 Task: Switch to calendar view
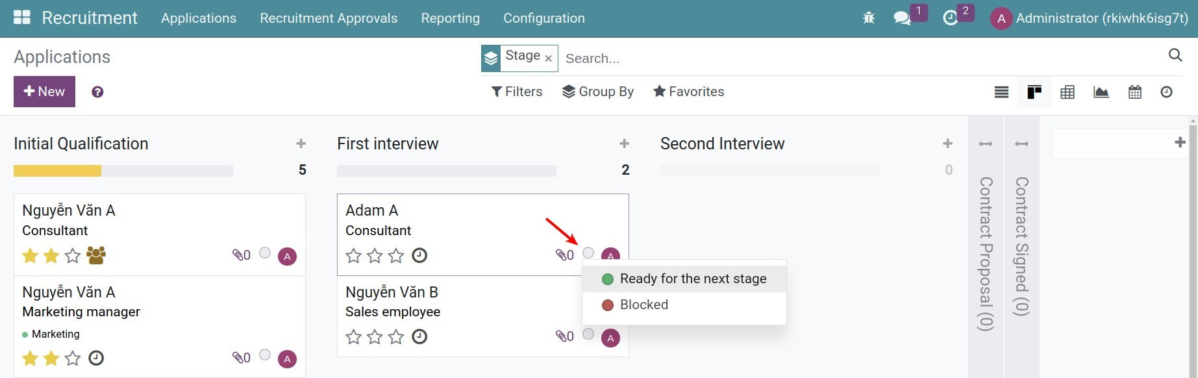(x=1135, y=92)
